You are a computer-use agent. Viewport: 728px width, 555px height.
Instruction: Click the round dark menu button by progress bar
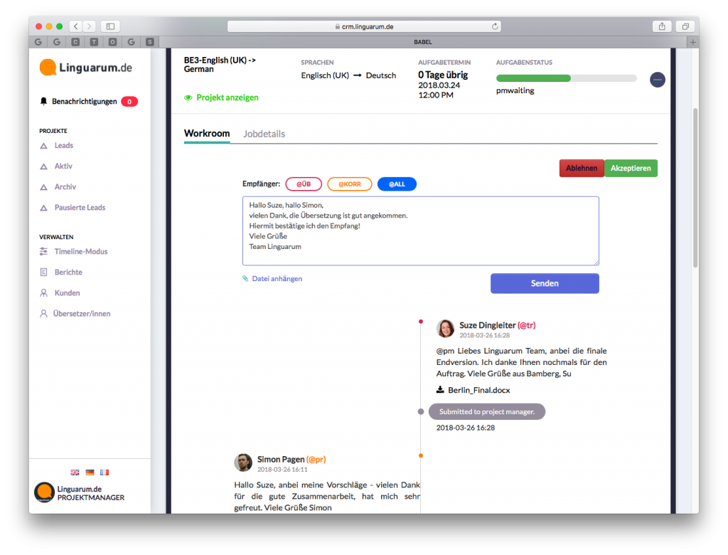657,80
